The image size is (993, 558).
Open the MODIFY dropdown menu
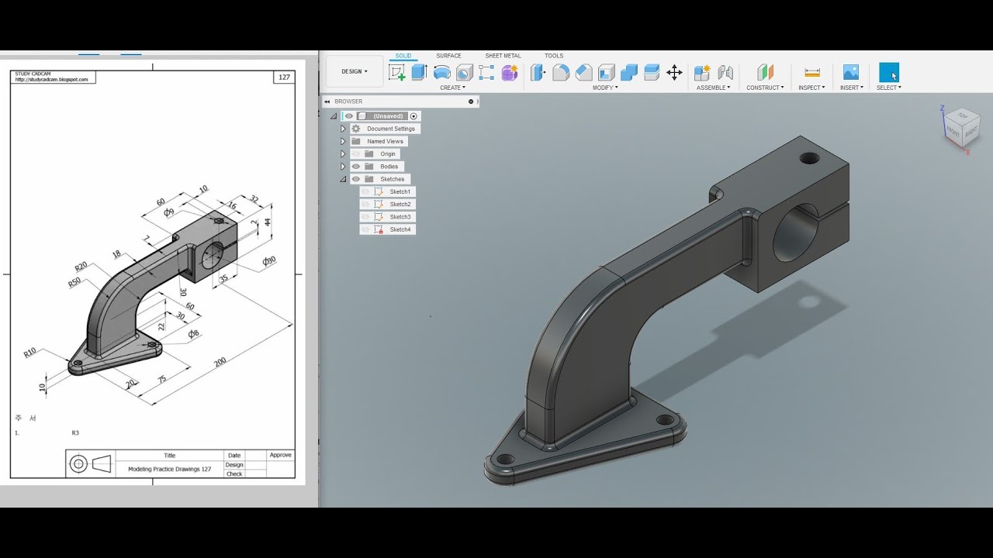[605, 88]
